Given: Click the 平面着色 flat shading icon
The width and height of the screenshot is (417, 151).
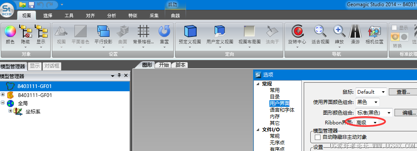Looking at the screenshot, I should coord(80,32).
